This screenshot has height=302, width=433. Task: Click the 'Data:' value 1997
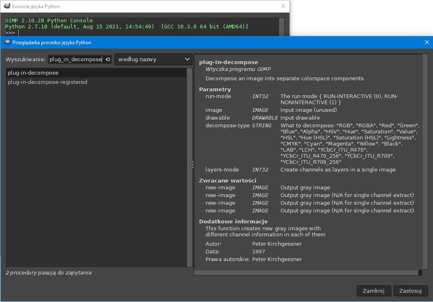[x=259, y=251]
